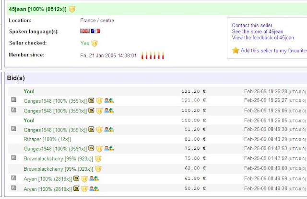Image resolution: width=307 pixels, height=199 pixels.
Task: Open View the feedback of 45jean
Action: click(x=263, y=37)
